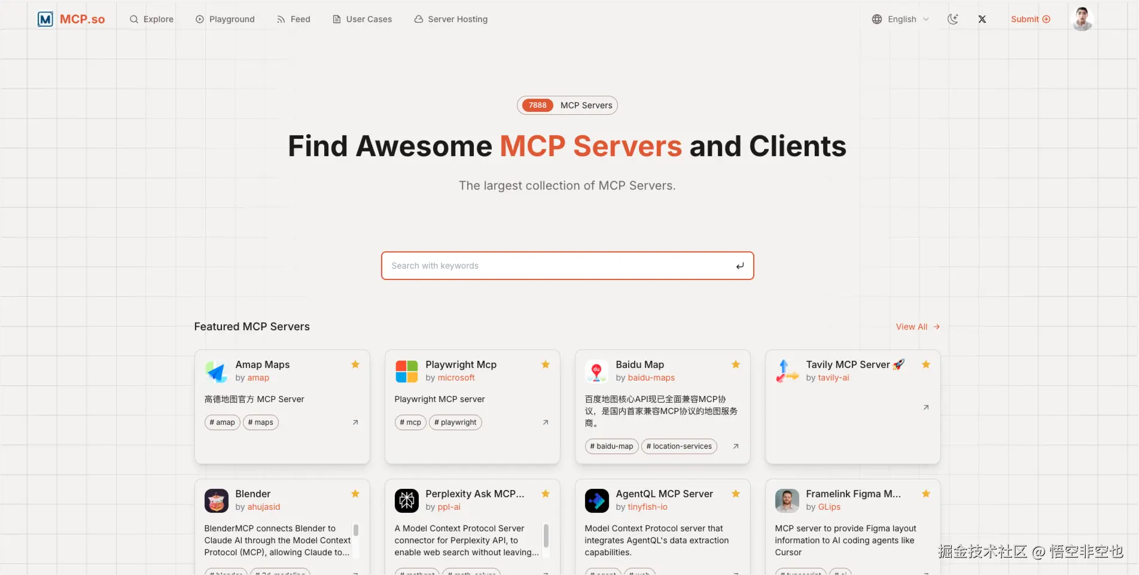The image size is (1139, 575).
Task: Select the # amap tag
Action: pyautogui.click(x=222, y=422)
